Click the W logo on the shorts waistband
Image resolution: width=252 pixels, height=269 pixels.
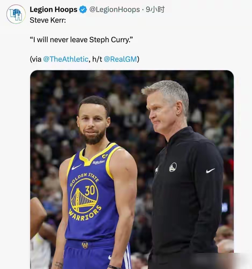[x=85, y=245]
